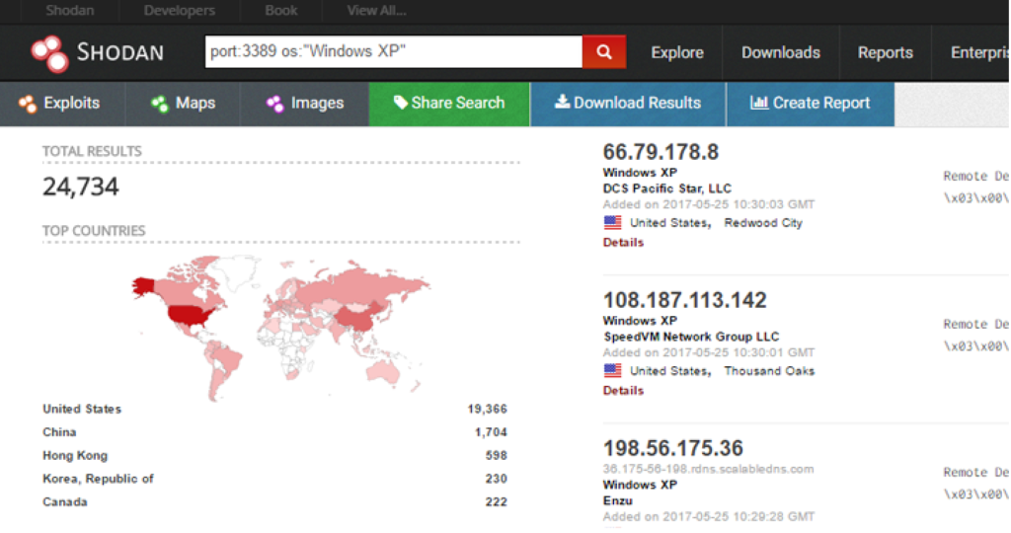
Task: Open the Maps view
Action: pos(184,104)
